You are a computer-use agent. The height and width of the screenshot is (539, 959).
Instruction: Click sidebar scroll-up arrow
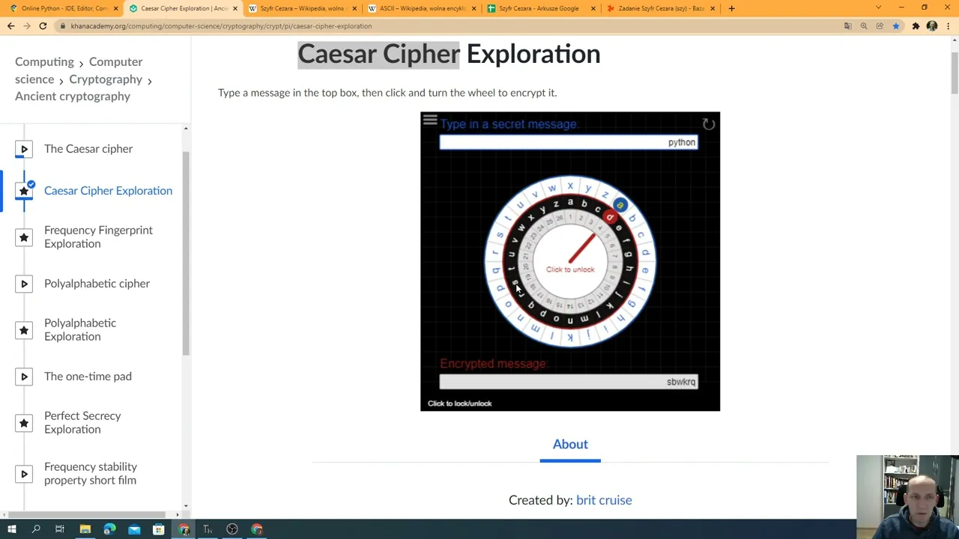[186, 129]
